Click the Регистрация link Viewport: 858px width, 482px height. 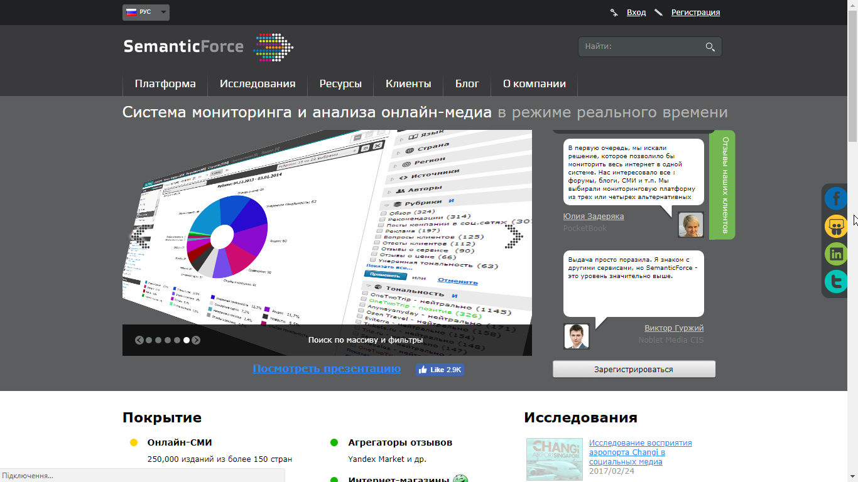click(695, 13)
